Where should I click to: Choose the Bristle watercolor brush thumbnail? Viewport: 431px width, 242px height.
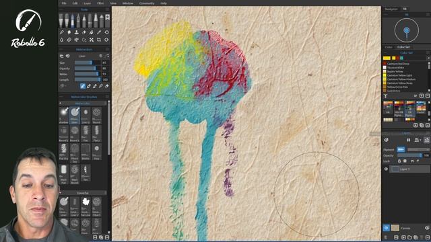[x=86, y=152]
